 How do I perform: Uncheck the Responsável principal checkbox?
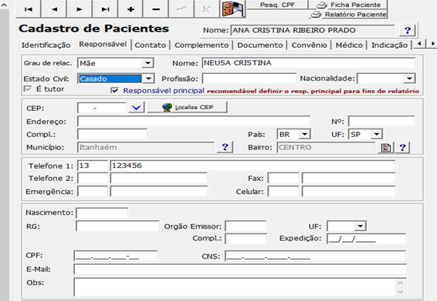click(x=114, y=90)
